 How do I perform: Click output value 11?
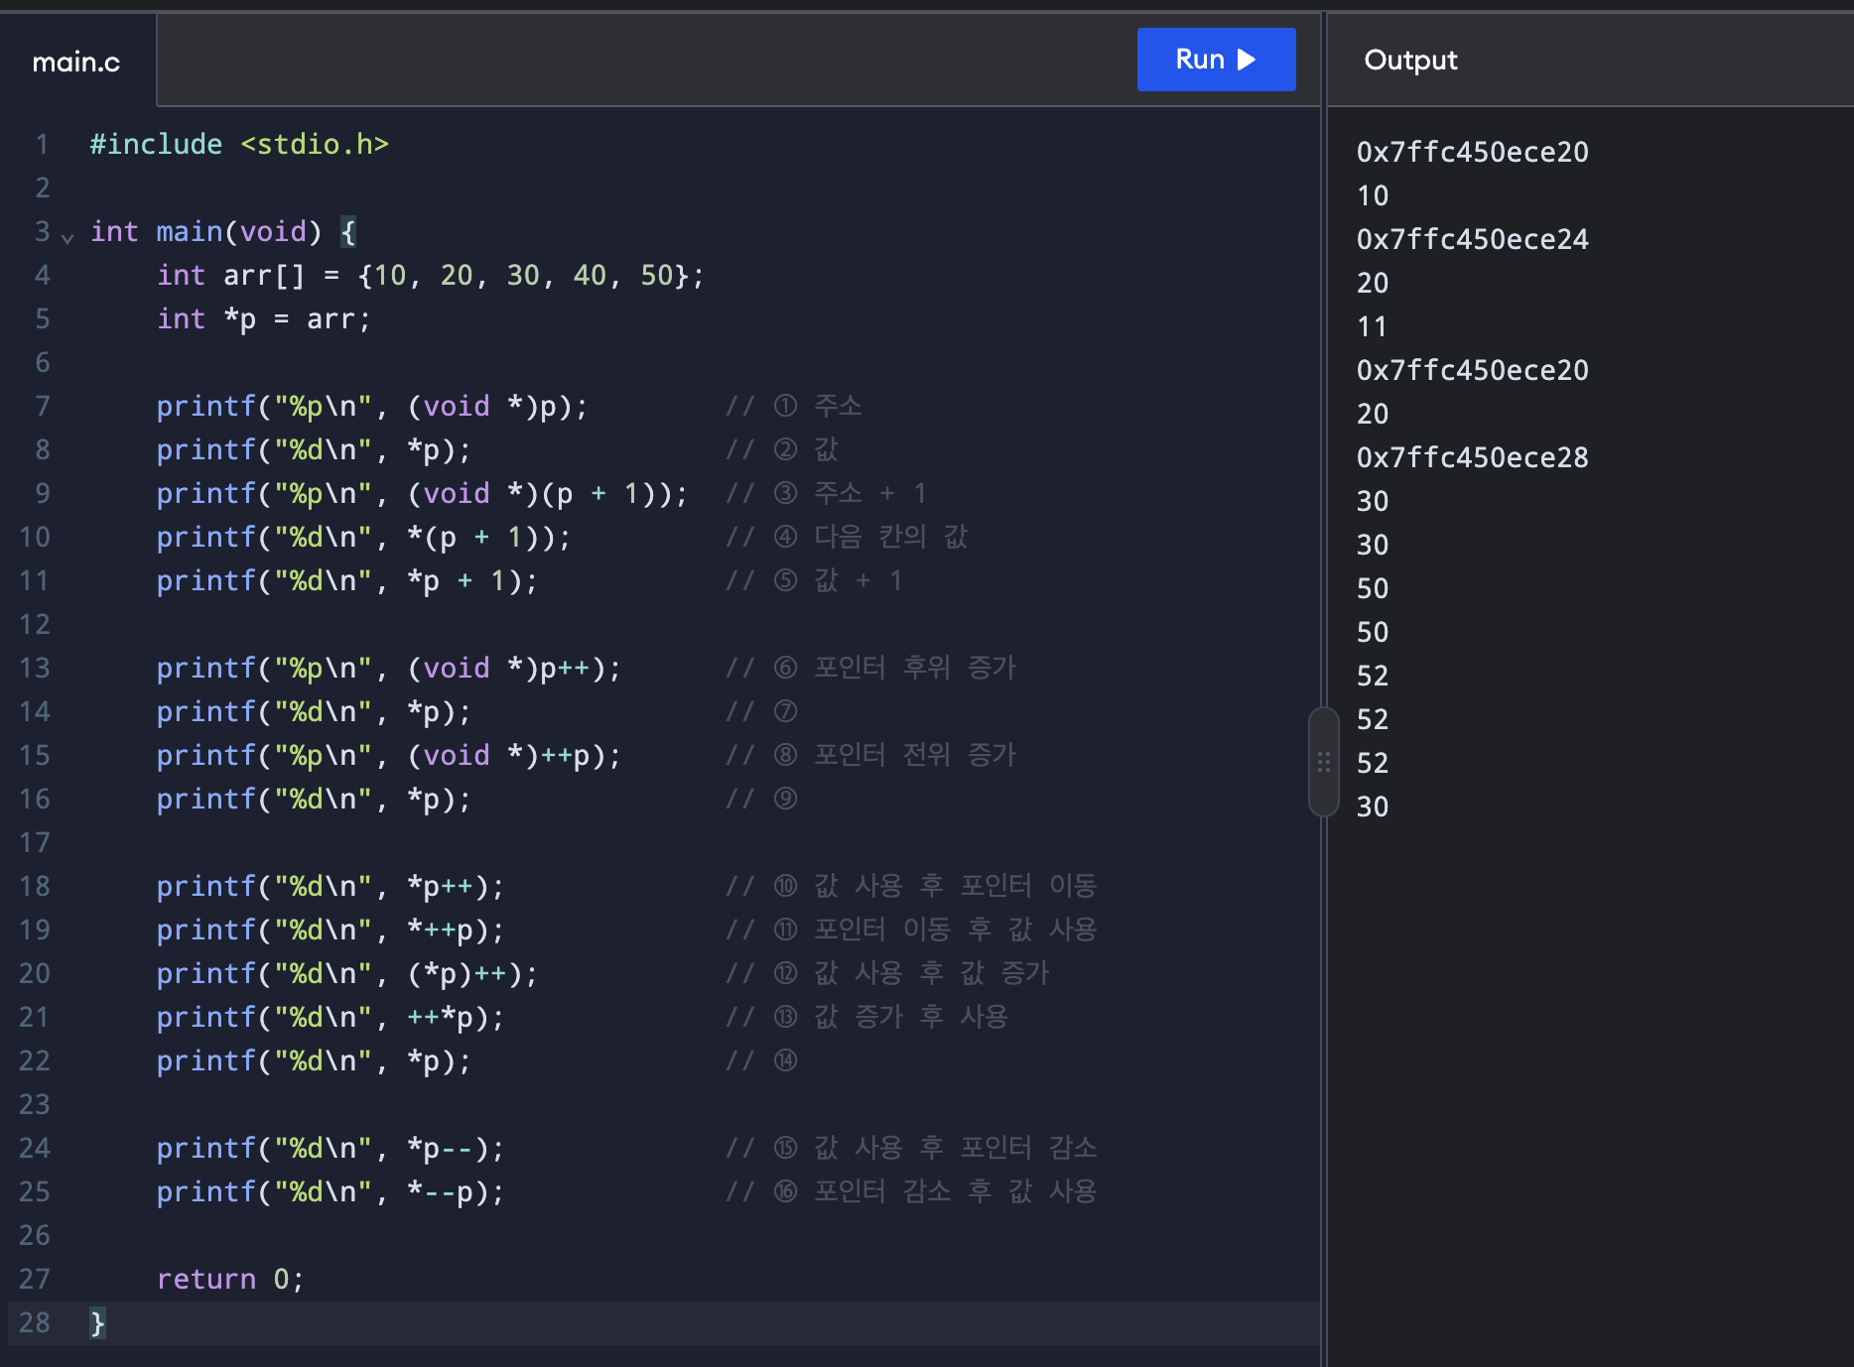(1372, 326)
